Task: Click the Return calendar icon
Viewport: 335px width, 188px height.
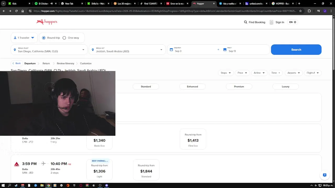Action: coord(225,50)
